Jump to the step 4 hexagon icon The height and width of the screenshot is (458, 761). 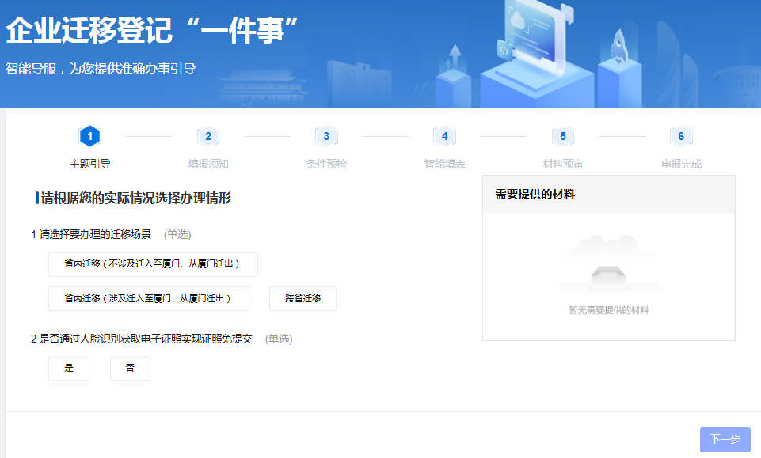[x=444, y=136]
